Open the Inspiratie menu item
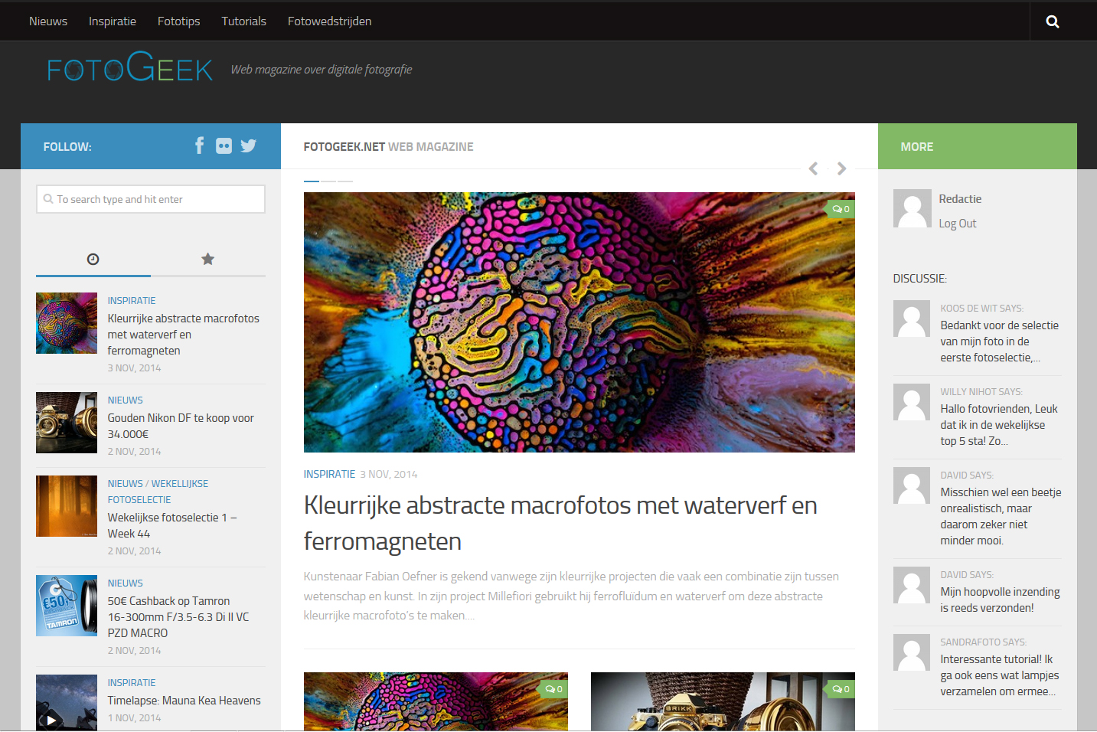 (x=113, y=21)
